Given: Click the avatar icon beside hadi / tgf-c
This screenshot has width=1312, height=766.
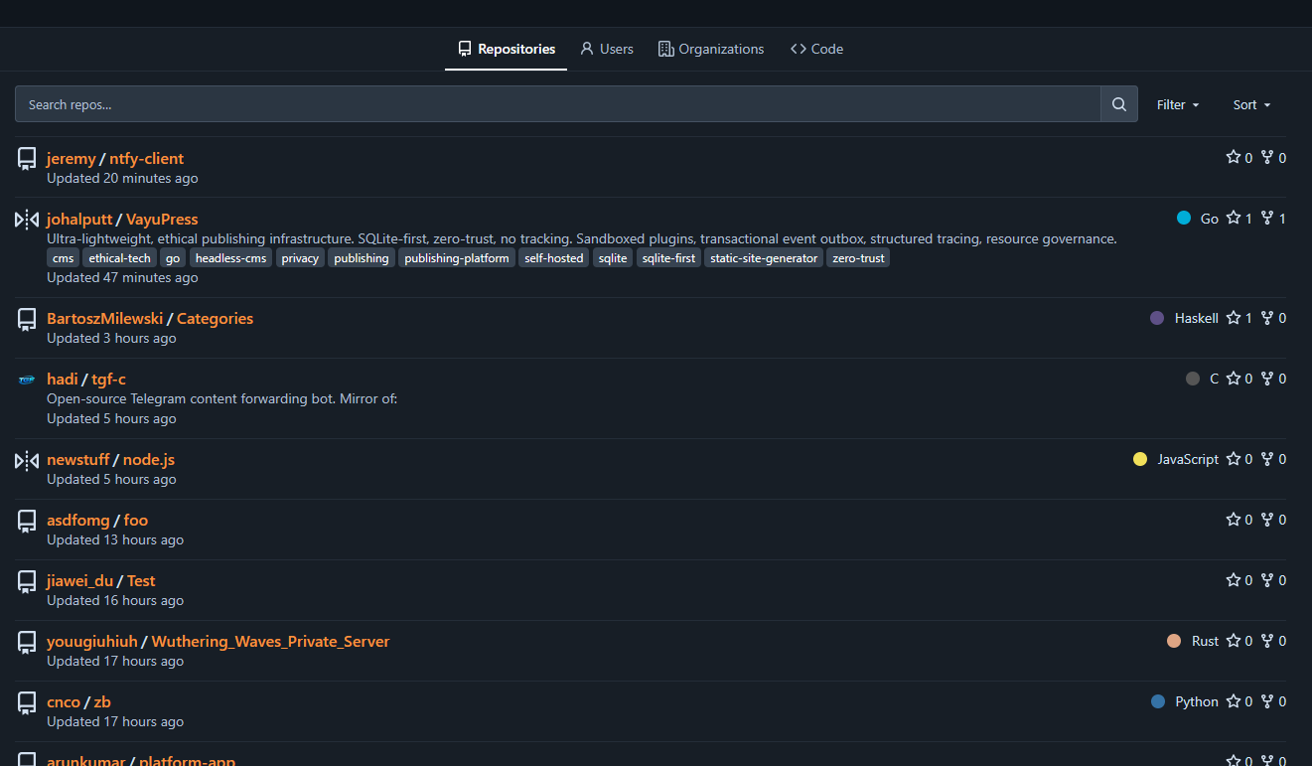Looking at the screenshot, I should coord(27,380).
